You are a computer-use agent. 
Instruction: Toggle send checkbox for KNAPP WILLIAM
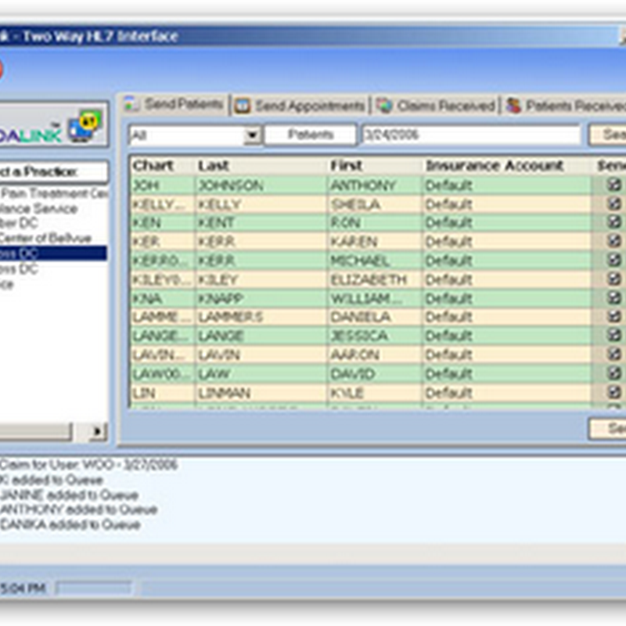click(614, 298)
